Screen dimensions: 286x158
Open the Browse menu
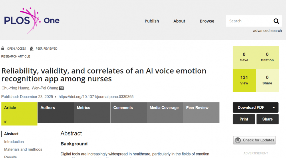(207, 21)
